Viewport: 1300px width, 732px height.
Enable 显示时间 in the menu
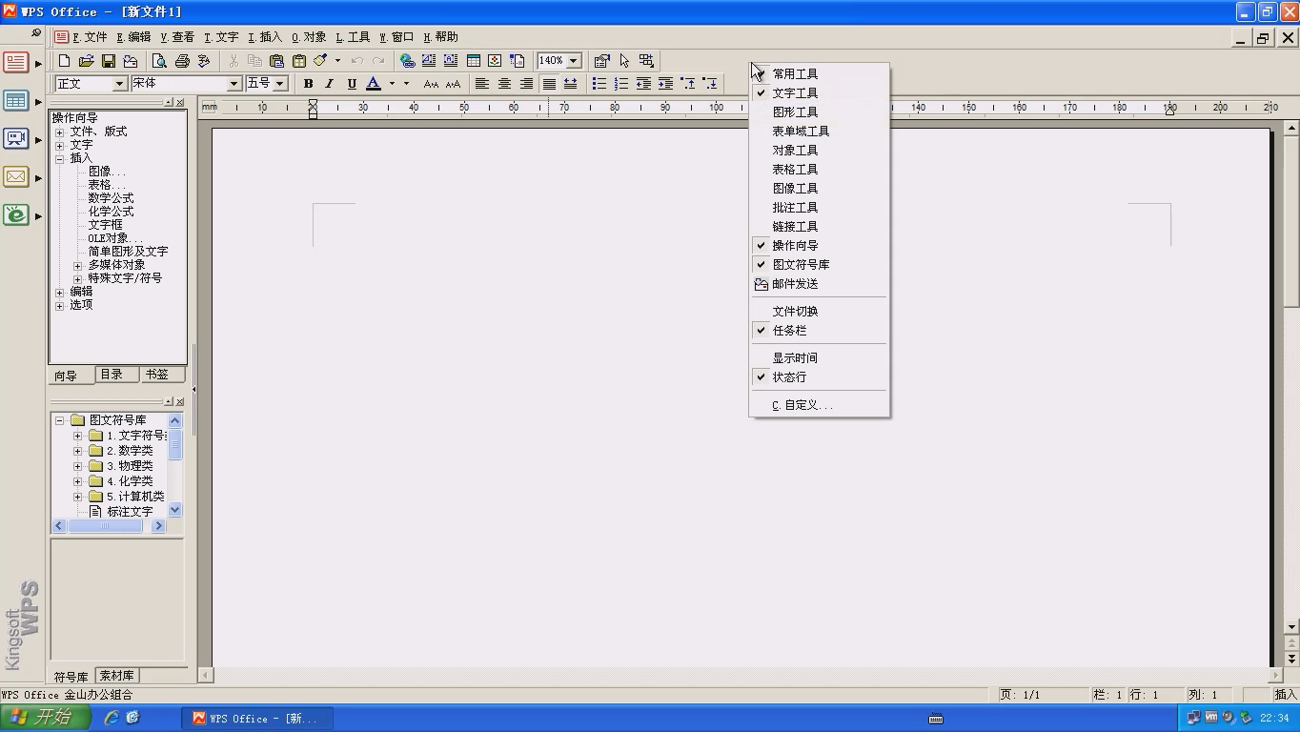pos(820,357)
